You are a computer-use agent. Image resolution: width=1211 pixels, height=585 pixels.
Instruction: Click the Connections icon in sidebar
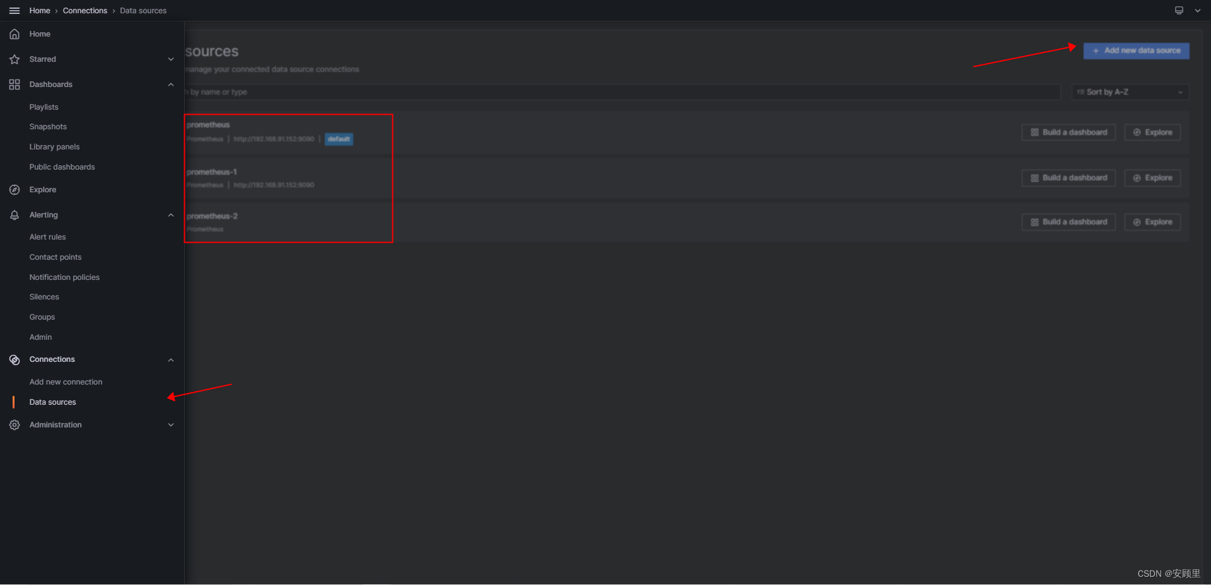click(15, 359)
